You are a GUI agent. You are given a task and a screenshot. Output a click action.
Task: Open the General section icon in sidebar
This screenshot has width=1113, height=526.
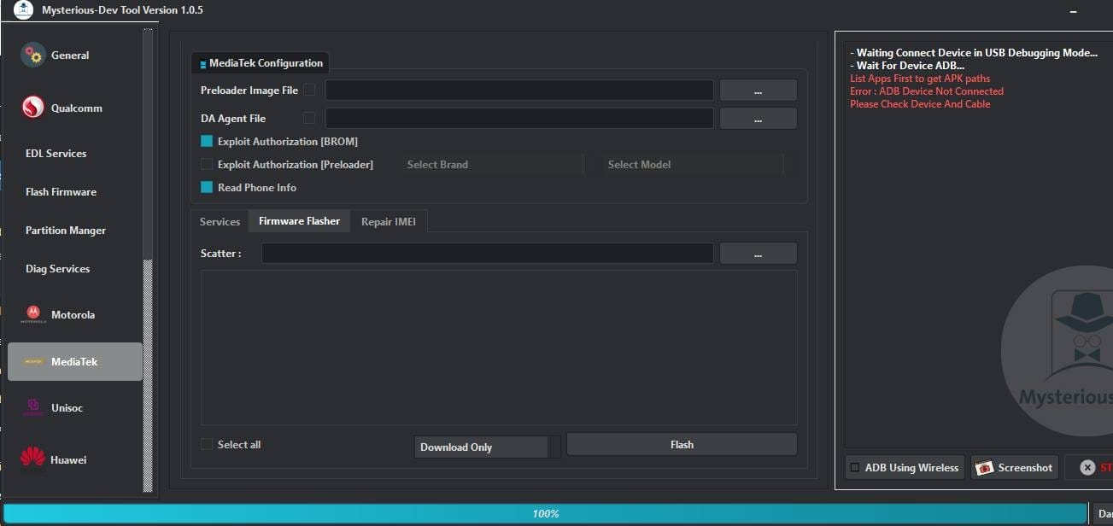click(32, 55)
